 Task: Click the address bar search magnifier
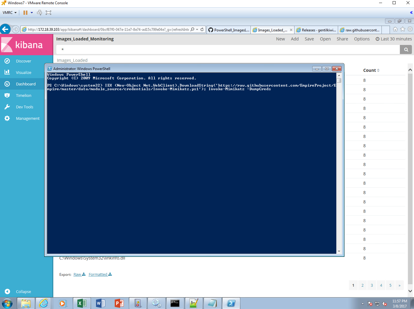[x=192, y=30]
